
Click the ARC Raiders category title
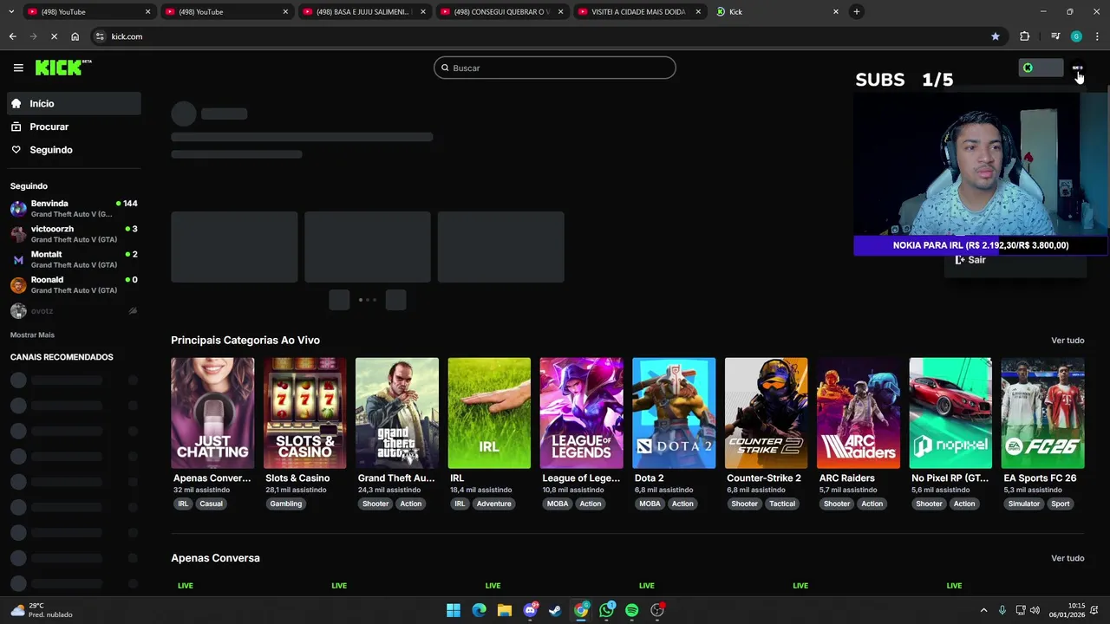[846, 478]
